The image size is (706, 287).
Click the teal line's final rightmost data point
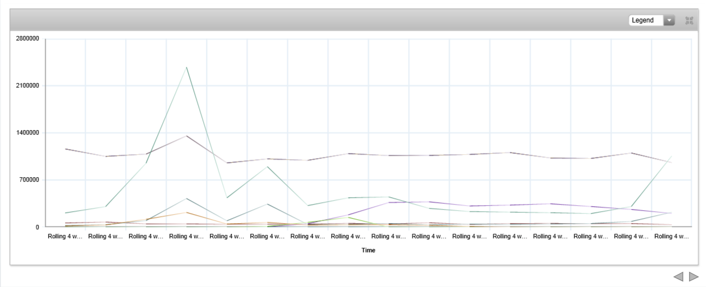click(671, 157)
